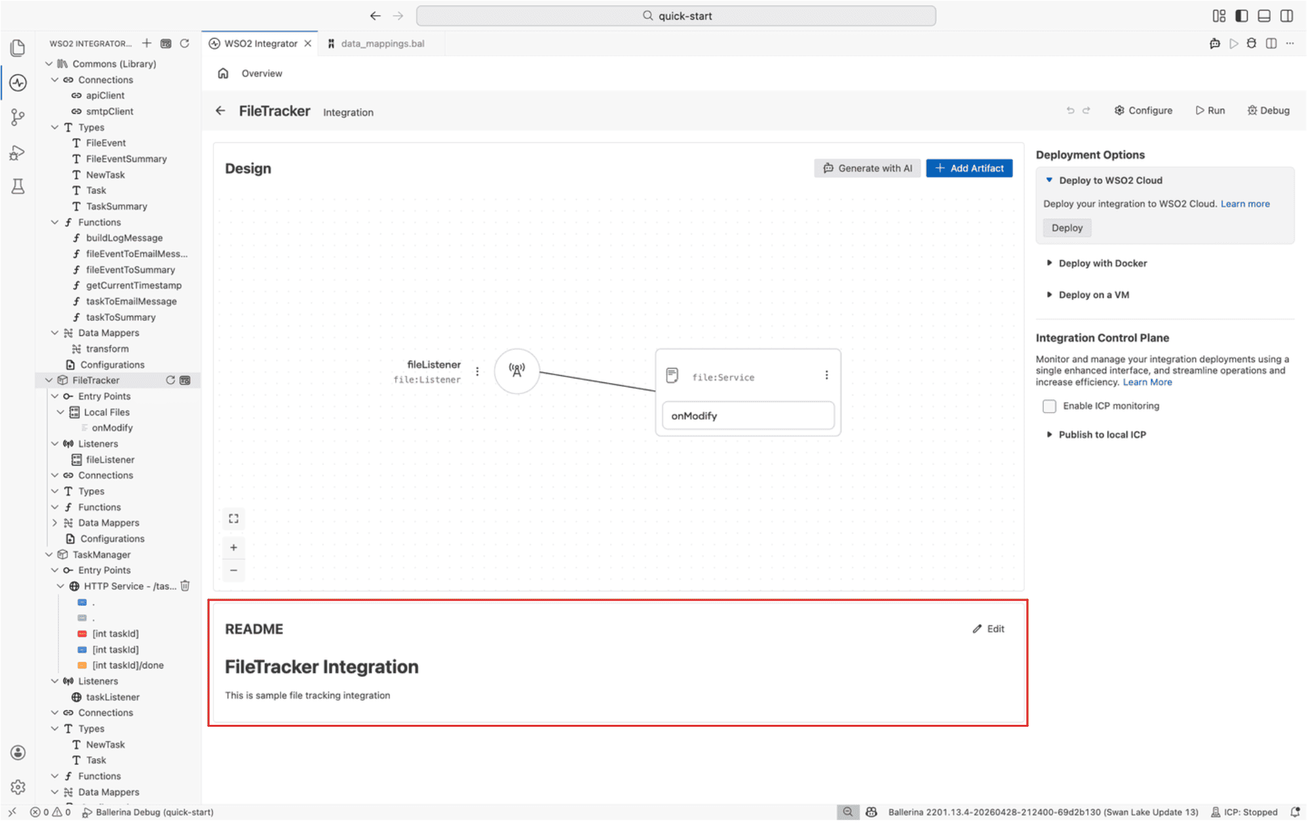Toggle bottom panel layout icon

[1264, 16]
